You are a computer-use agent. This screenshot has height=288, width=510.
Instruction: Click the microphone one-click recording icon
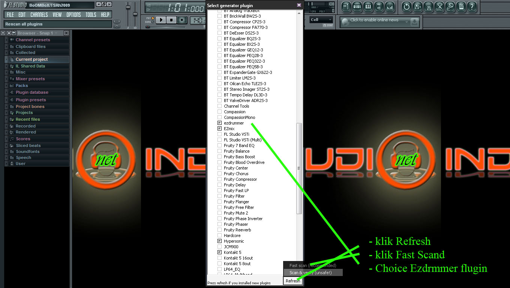[x=450, y=6]
